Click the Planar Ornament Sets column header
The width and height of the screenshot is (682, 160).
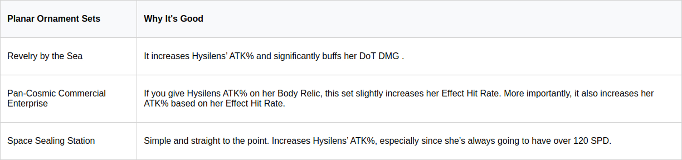[54, 19]
